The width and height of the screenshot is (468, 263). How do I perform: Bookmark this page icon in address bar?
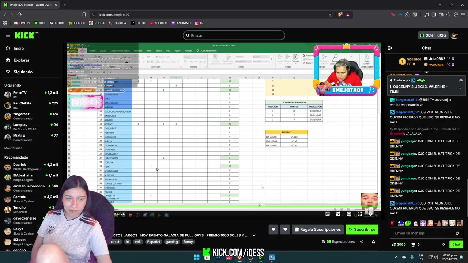coord(84,15)
